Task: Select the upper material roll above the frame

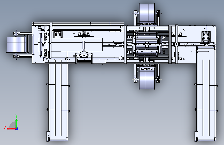Action: point(147,13)
